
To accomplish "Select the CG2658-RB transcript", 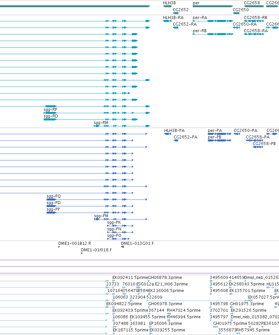I will pos(254,21).
